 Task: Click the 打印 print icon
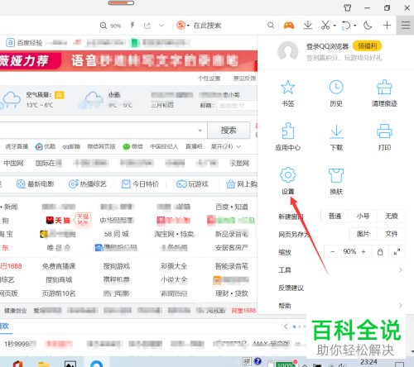click(384, 131)
